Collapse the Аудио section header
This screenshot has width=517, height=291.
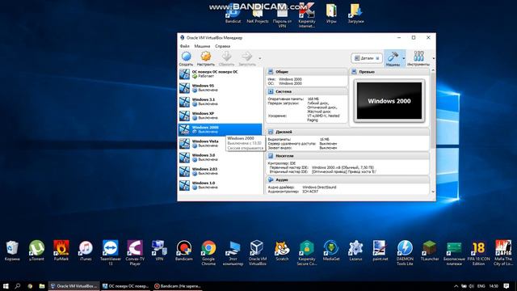[347, 179]
